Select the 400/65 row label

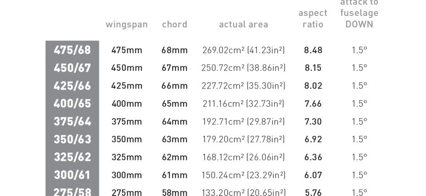72,104
